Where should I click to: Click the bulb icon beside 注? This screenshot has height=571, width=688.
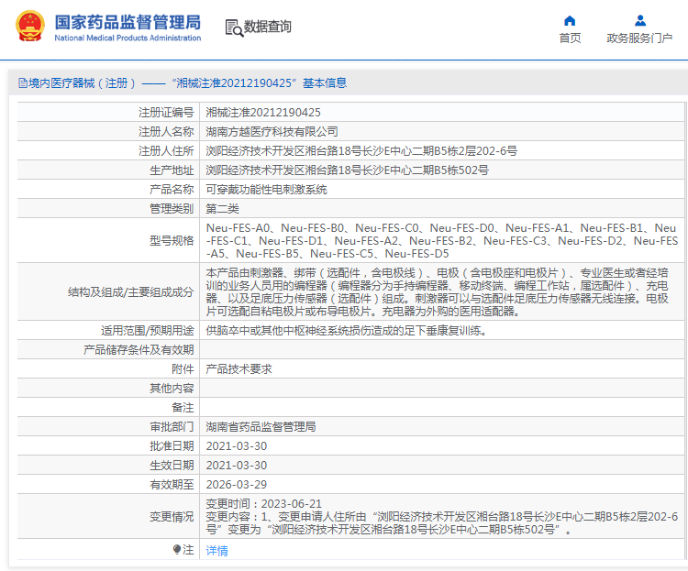pyautogui.click(x=177, y=549)
